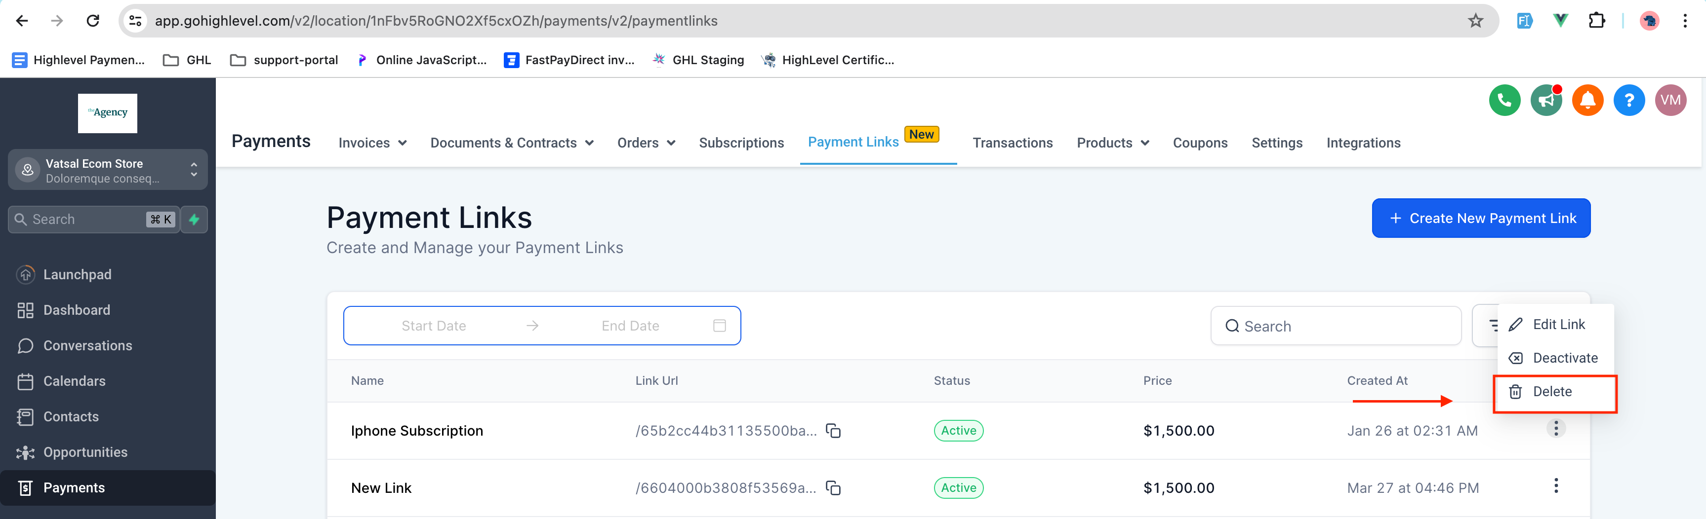Click the green lightning quick actions icon
1706x519 pixels.
(194, 220)
